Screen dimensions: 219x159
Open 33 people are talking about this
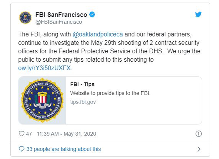pos(64,149)
